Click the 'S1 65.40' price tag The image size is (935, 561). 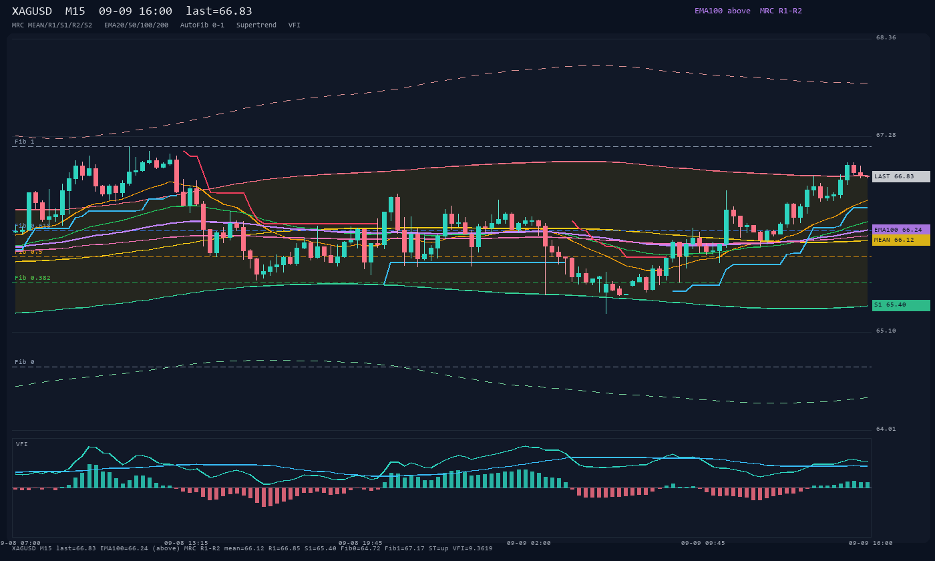tap(901, 305)
